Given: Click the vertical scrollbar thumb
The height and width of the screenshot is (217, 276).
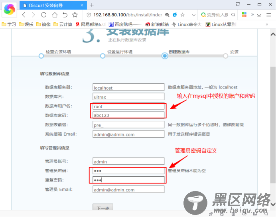Looking at the screenshot, I should (x=273, y=125).
